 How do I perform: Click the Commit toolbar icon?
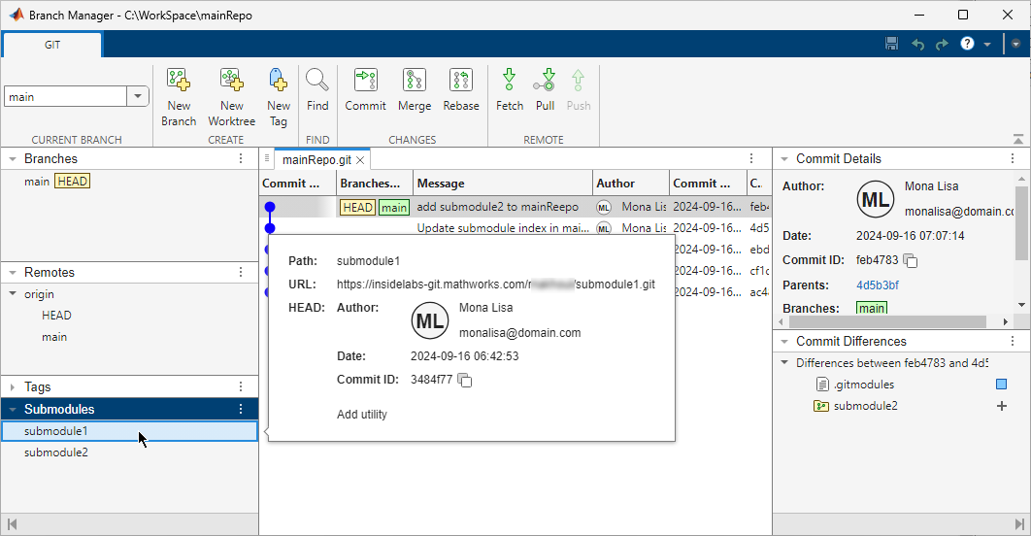point(365,81)
